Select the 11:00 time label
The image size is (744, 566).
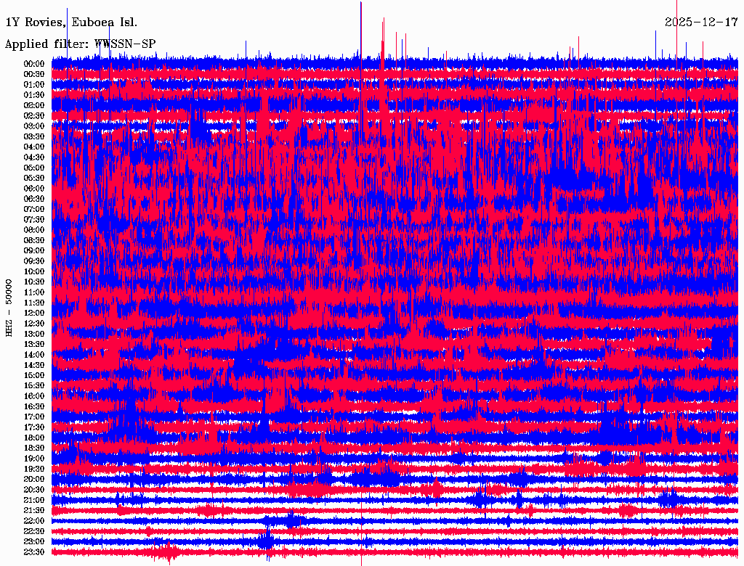[x=34, y=292]
